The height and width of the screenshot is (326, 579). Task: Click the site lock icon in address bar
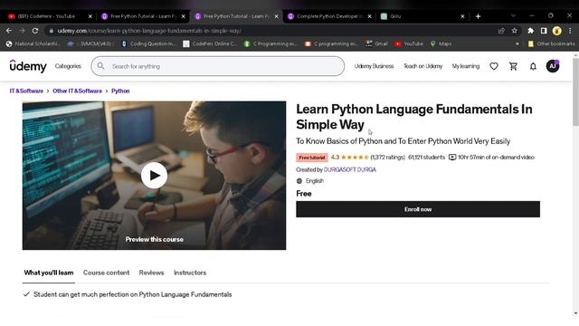click(x=51, y=31)
